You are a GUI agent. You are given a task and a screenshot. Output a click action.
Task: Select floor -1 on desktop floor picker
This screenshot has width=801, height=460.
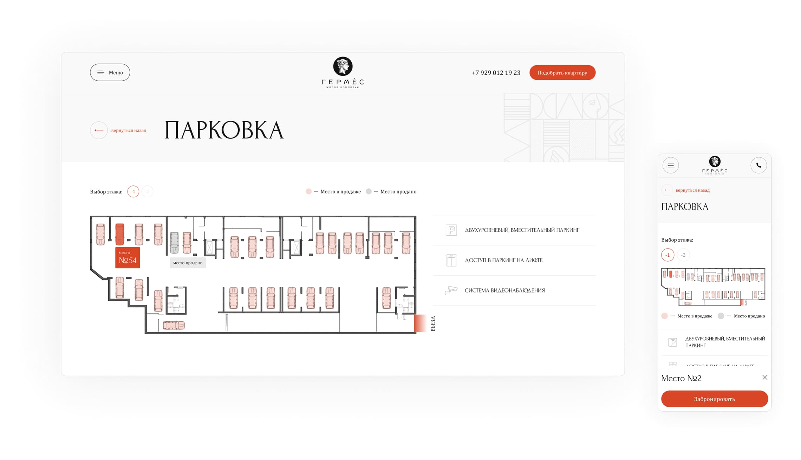133,191
